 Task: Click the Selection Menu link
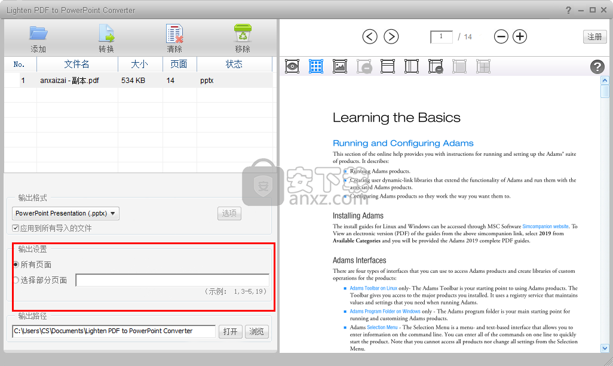pyautogui.click(x=382, y=327)
